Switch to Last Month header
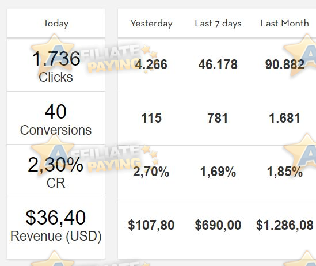The image size is (316, 266). pos(285,24)
